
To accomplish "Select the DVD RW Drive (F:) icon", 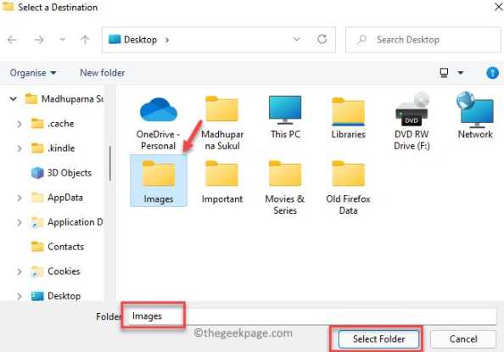I will 412,109.
